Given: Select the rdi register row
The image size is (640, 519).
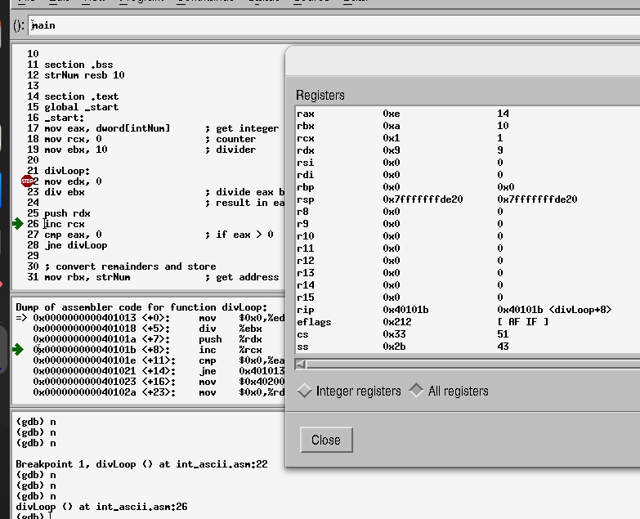Looking at the screenshot, I should point(468,175).
